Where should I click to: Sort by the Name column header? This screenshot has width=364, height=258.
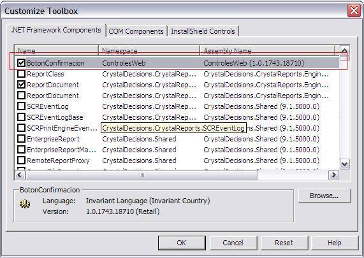click(57, 50)
